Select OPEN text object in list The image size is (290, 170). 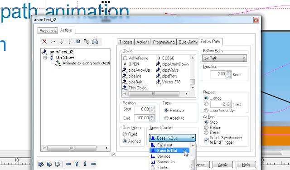[131, 64]
